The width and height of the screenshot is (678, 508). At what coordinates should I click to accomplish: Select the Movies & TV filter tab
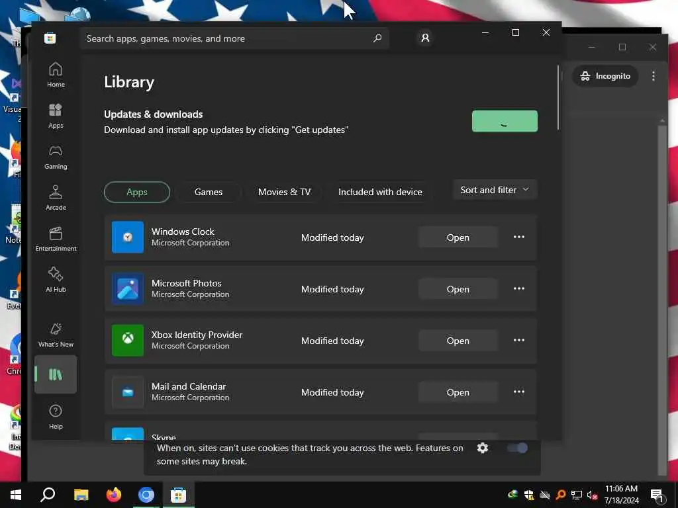pos(284,192)
